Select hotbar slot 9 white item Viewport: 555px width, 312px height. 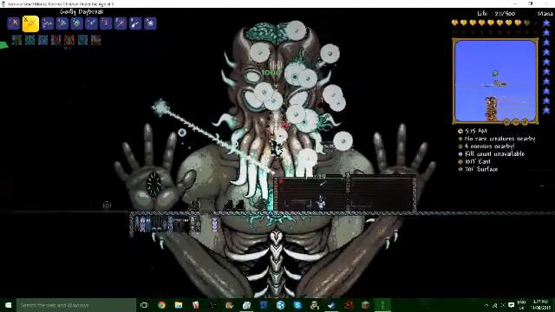[x=135, y=23]
